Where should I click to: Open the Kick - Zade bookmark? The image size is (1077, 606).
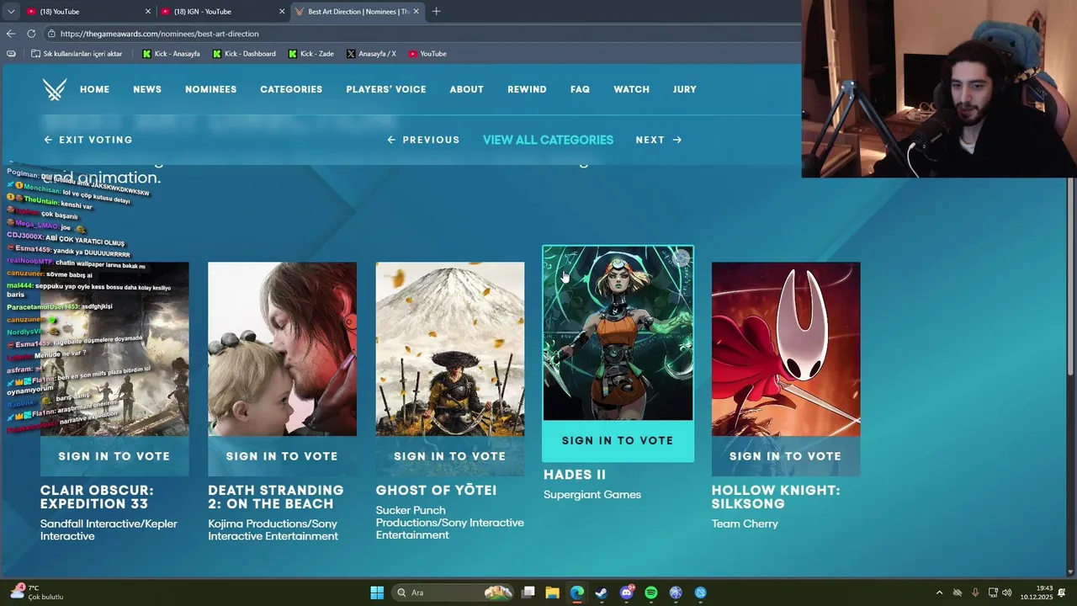coord(310,54)
